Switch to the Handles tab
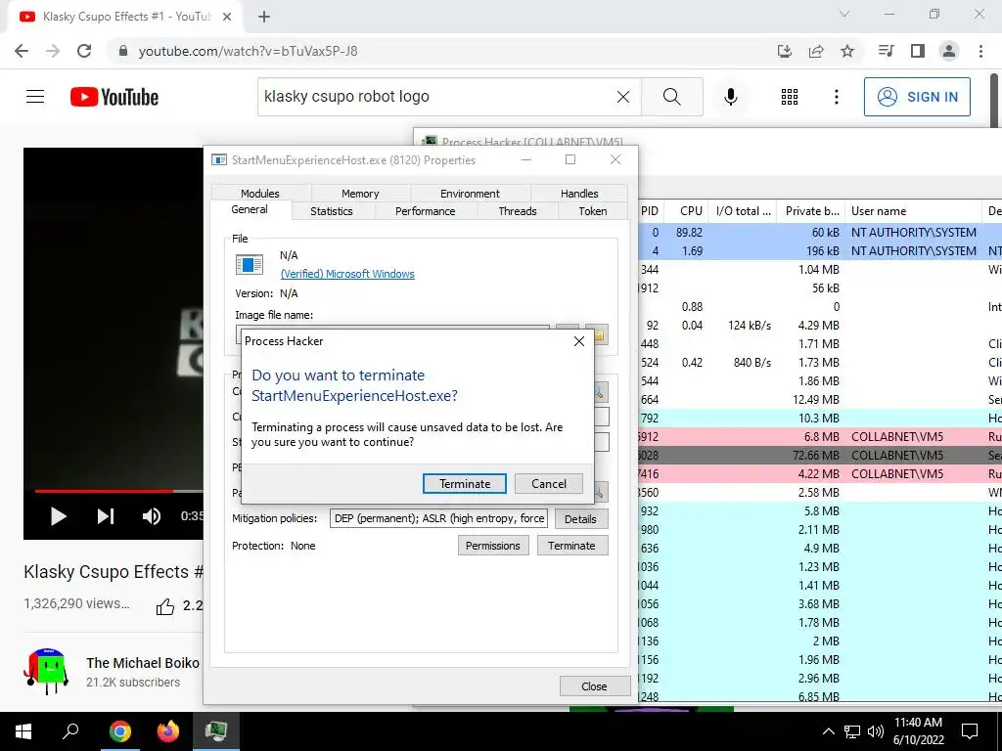Viewport: 1002px width, 751px height. (579, 194)
